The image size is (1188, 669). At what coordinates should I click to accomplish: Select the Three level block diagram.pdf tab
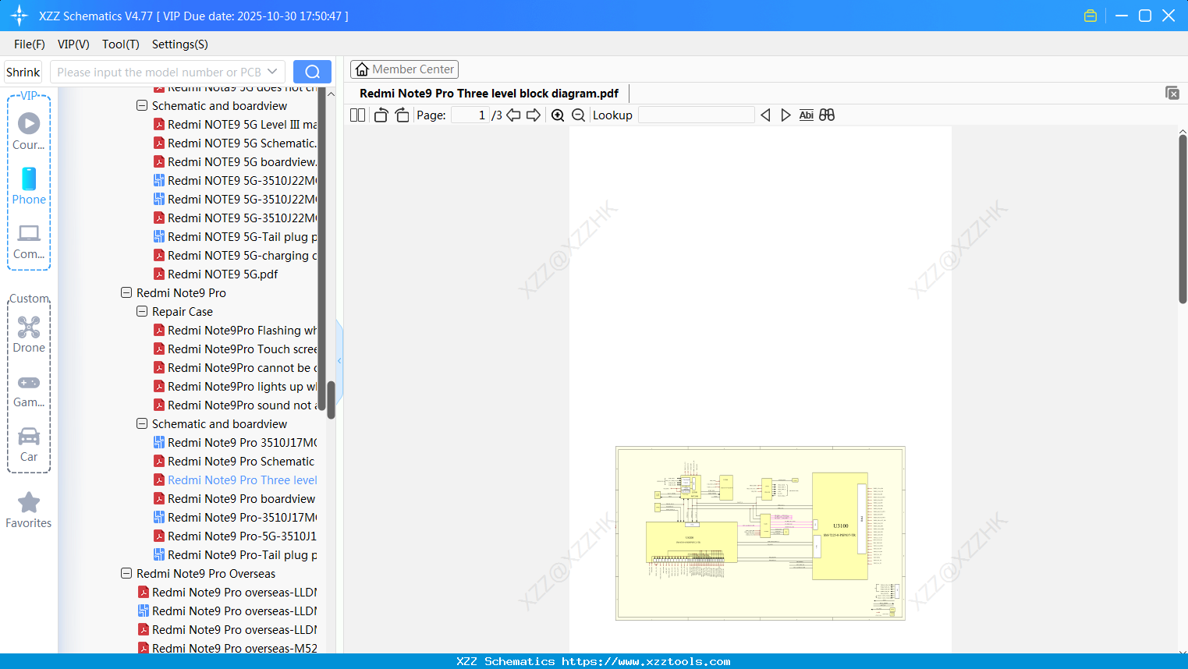point(489,93)
